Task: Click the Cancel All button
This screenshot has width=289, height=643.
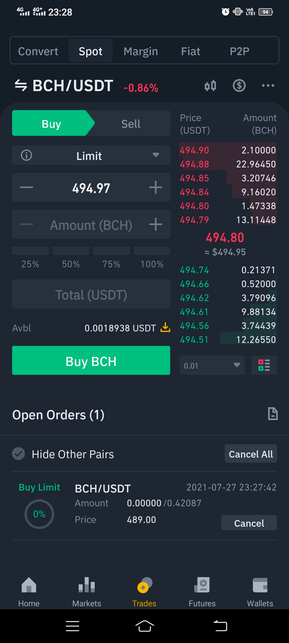Action: point(251,454)
